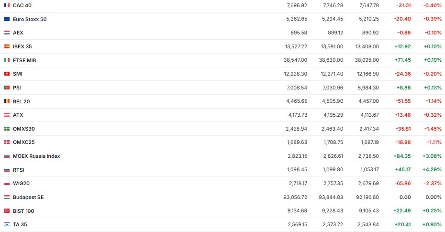445x232 pixels.
Task: Click the EU flag icon beside Euro Stoxx 50
Action: 7,19
